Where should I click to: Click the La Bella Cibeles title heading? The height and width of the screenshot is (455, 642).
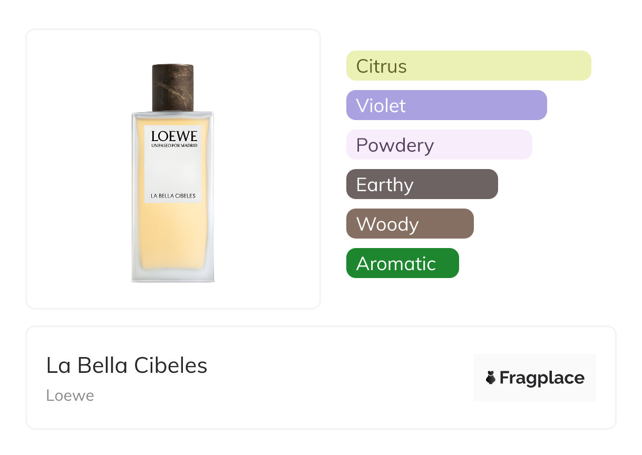pos(127,365)
